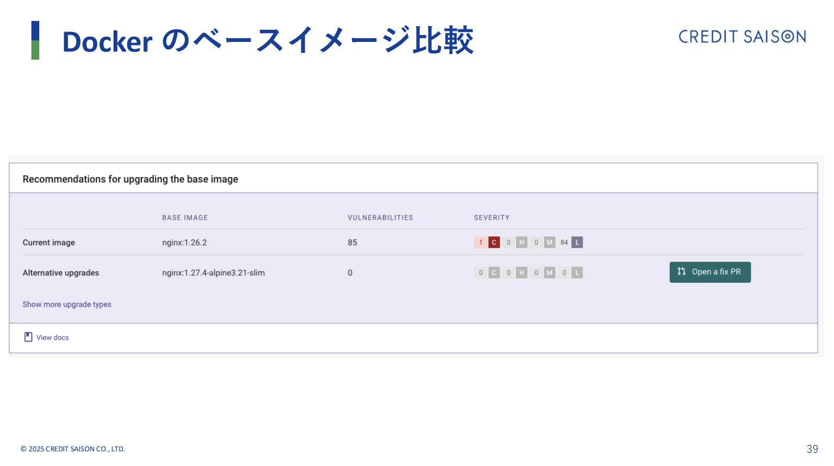Click the low severity count 84

pos(564,242)
